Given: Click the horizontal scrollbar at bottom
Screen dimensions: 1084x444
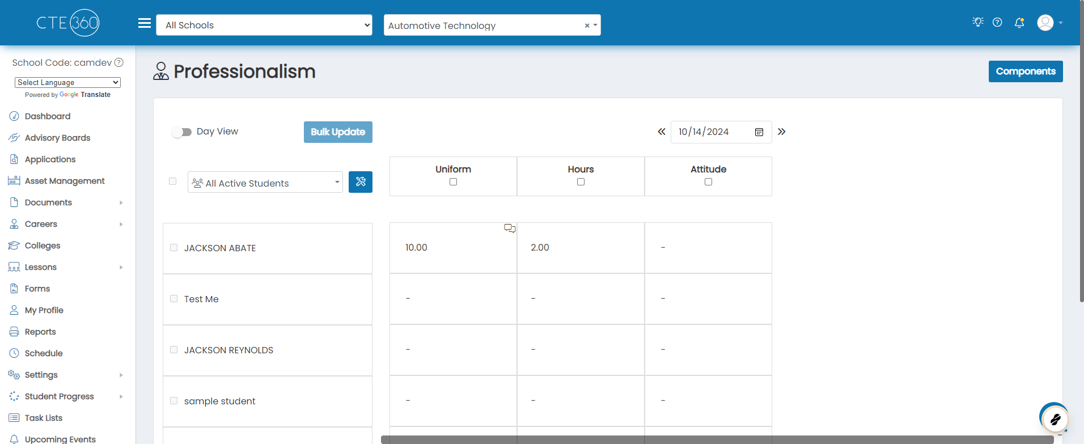Looking at the screenshot, I should 717,439.
